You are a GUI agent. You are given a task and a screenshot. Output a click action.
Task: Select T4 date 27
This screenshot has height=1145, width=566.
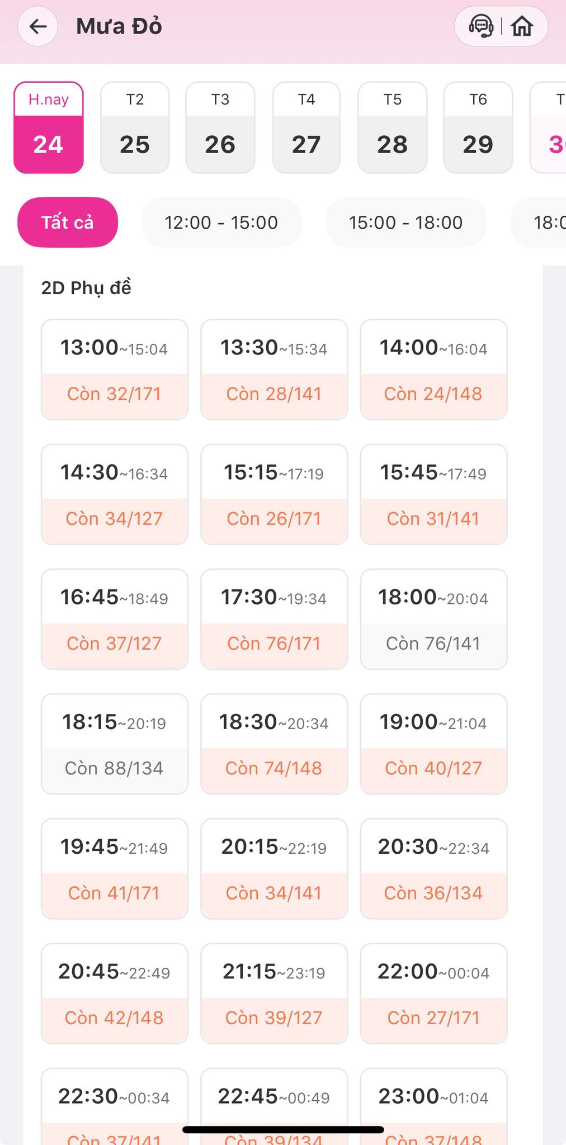point(306,128)
